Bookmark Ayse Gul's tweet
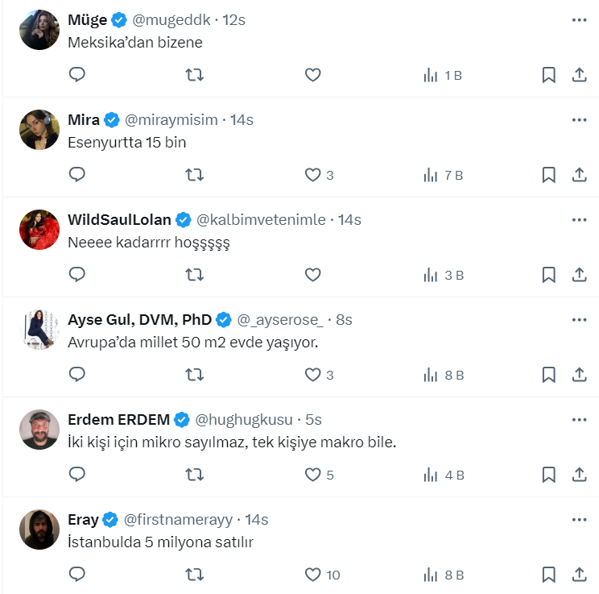The height and width of the screenshot is (594, 599). point(548,375)
